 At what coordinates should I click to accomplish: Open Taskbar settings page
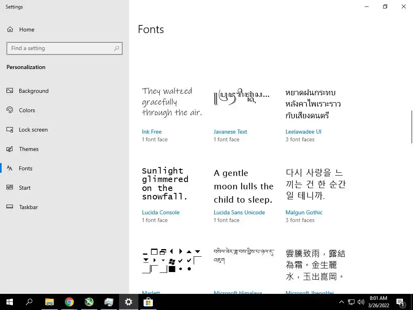28,207
